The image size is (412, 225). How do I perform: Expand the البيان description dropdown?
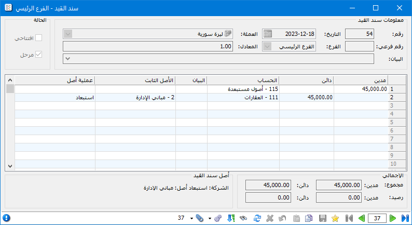(x=68, y=59)
